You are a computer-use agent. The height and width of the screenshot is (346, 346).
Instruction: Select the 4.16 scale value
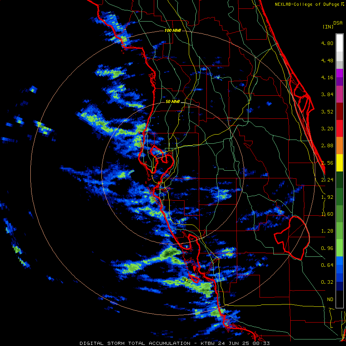click(327, 77)
